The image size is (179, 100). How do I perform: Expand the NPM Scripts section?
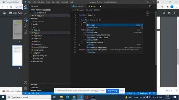[36, 91]
